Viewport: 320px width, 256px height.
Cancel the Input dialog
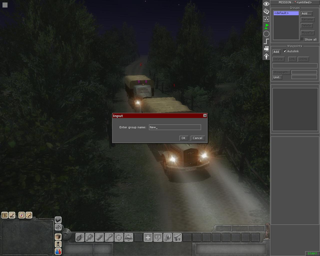click(x=197, y=138)
